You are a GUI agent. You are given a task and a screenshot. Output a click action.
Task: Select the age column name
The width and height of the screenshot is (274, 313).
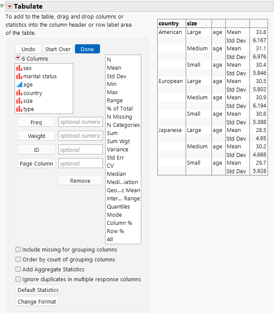(x=28, y=85)
